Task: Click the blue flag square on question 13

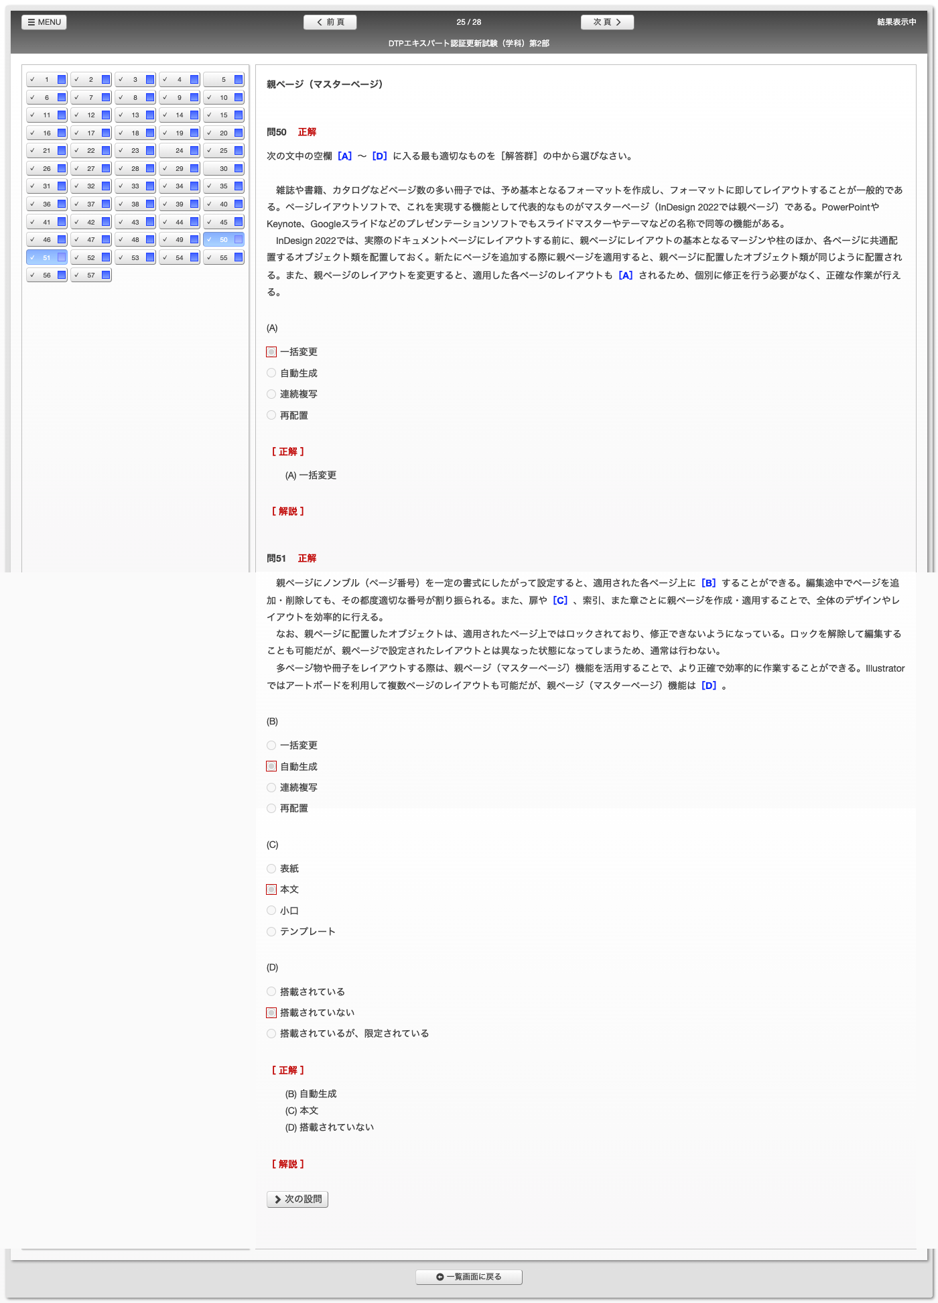Action: 150,115
